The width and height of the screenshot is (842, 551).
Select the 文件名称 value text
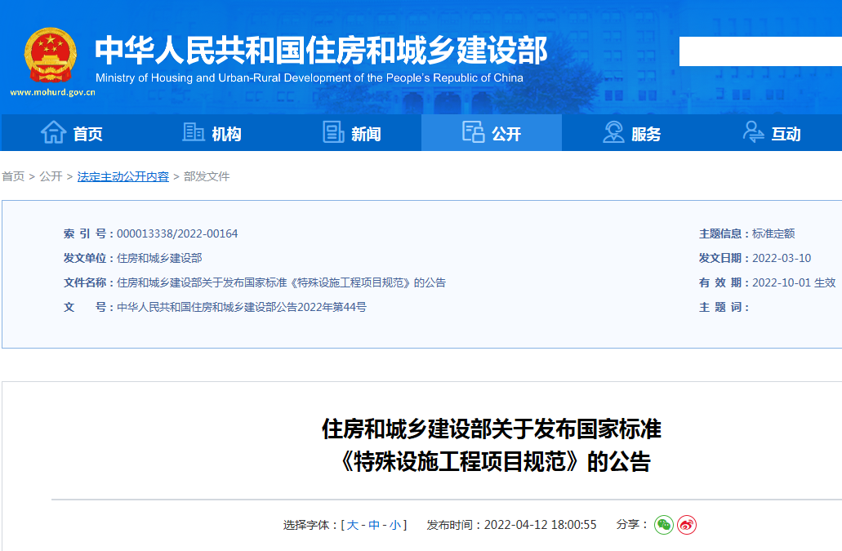tap(282, 282)
